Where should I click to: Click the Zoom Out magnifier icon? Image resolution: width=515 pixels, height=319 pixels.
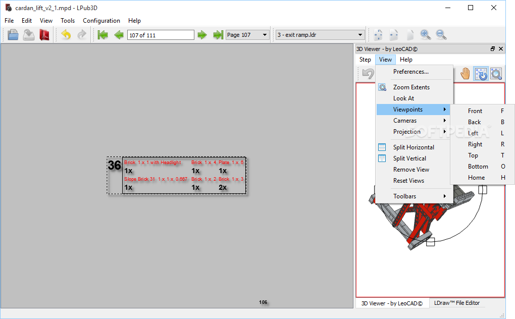[441, 35]
